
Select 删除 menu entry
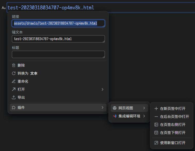58,65
